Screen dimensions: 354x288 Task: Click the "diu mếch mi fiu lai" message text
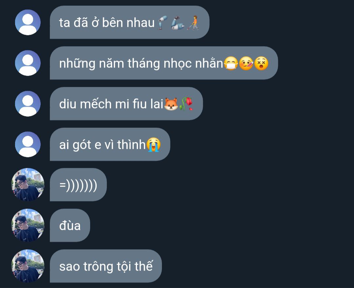111,104
